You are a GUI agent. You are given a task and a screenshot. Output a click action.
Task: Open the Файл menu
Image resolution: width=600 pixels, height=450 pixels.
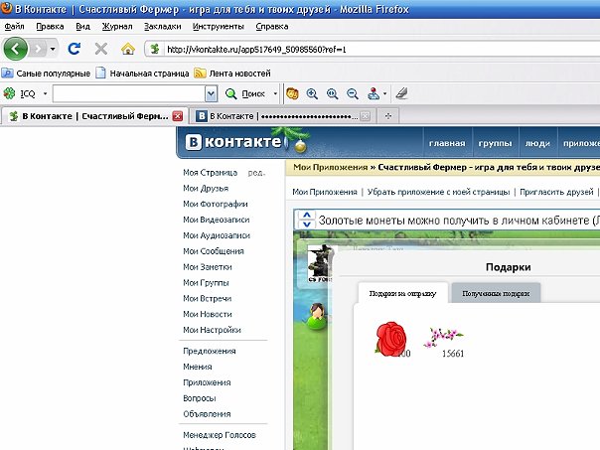(x=14, y=27)
